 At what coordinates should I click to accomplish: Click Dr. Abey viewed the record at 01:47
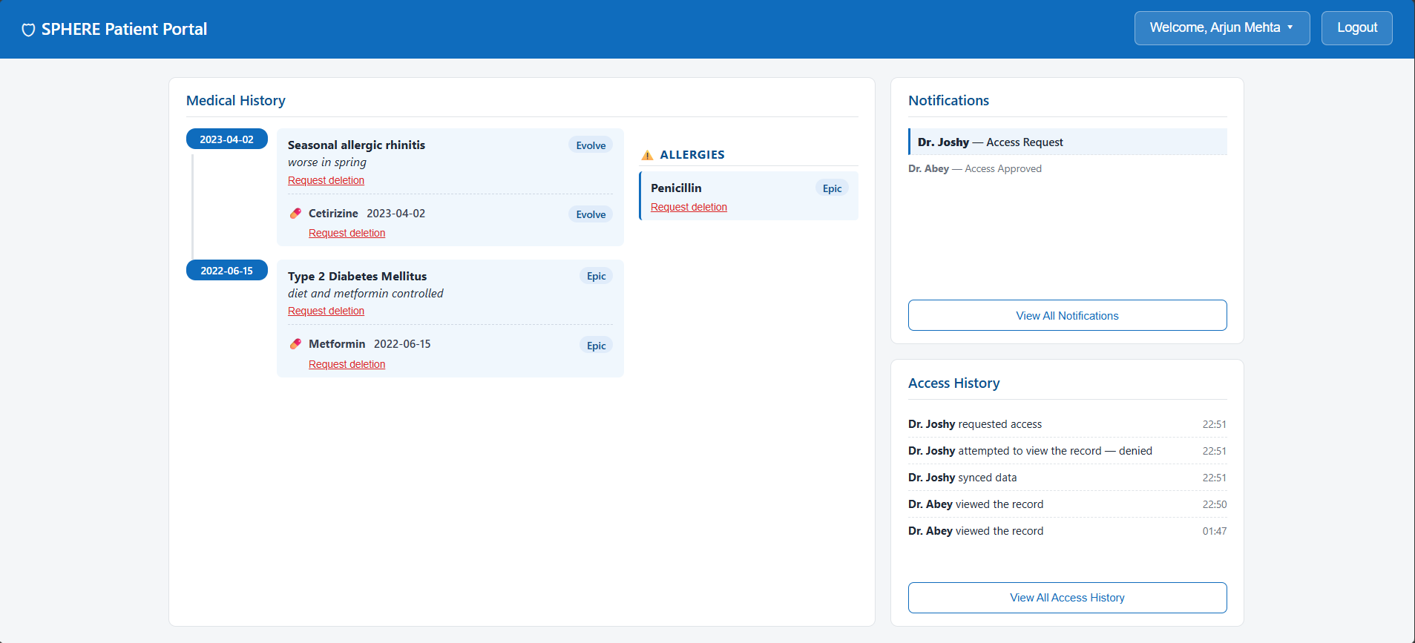tap(1067, 531)
